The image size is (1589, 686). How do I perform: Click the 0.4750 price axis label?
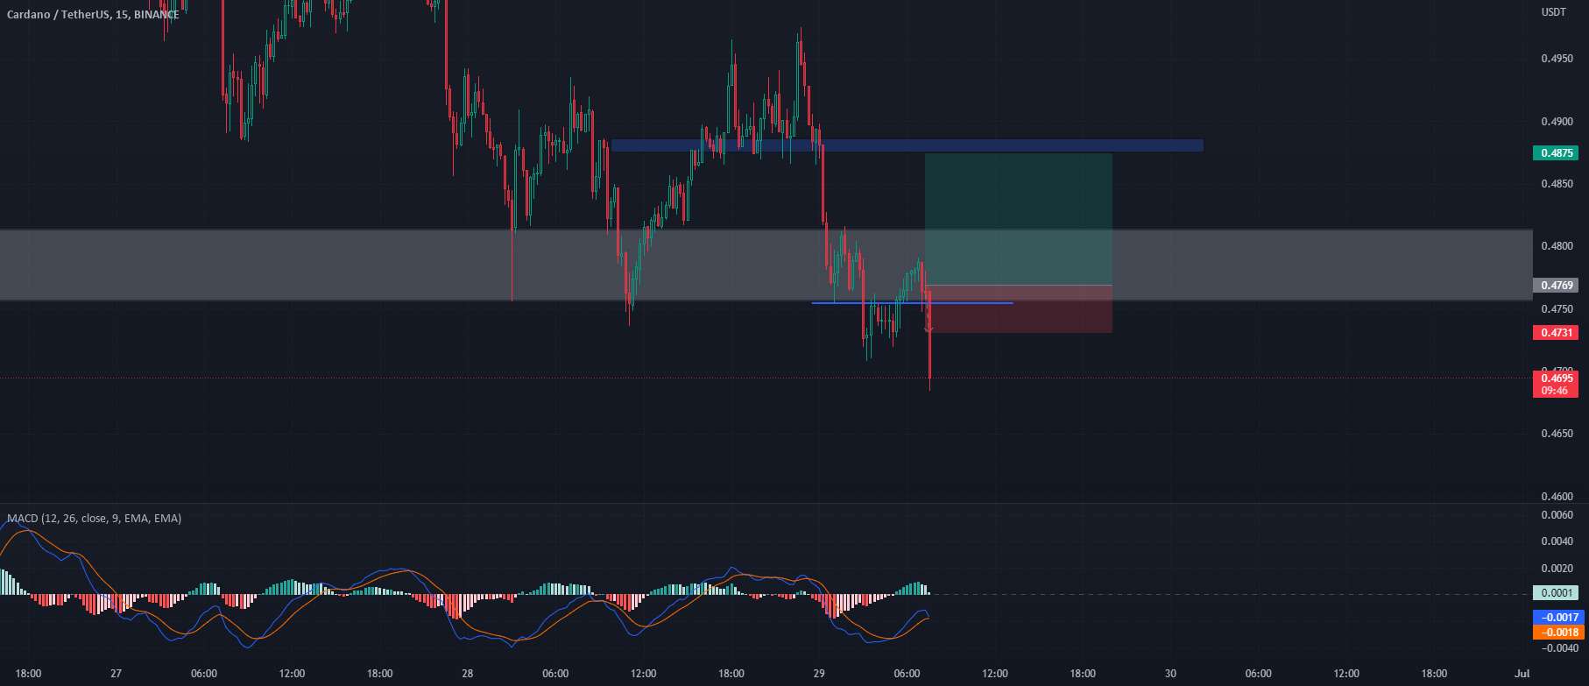1557,309
